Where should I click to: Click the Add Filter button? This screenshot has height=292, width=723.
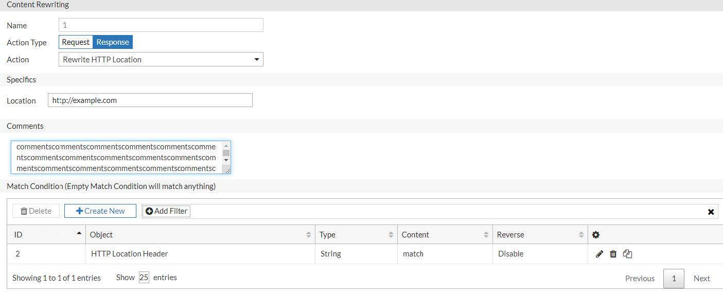pyautogui.click(x=166, y=211)
